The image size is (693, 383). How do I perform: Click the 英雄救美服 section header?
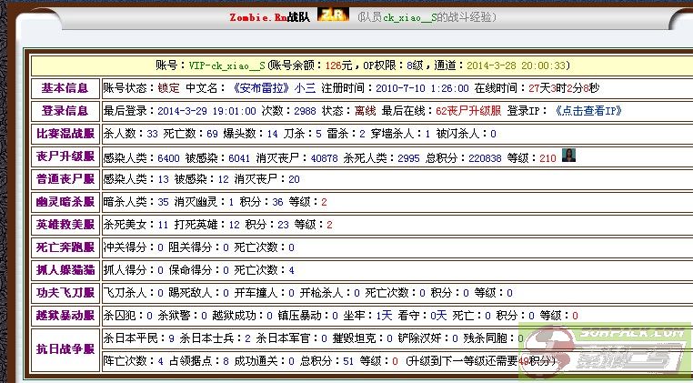[65, 225]
